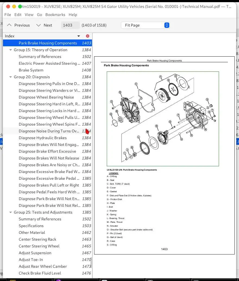Click the green maximize window button

20,6
